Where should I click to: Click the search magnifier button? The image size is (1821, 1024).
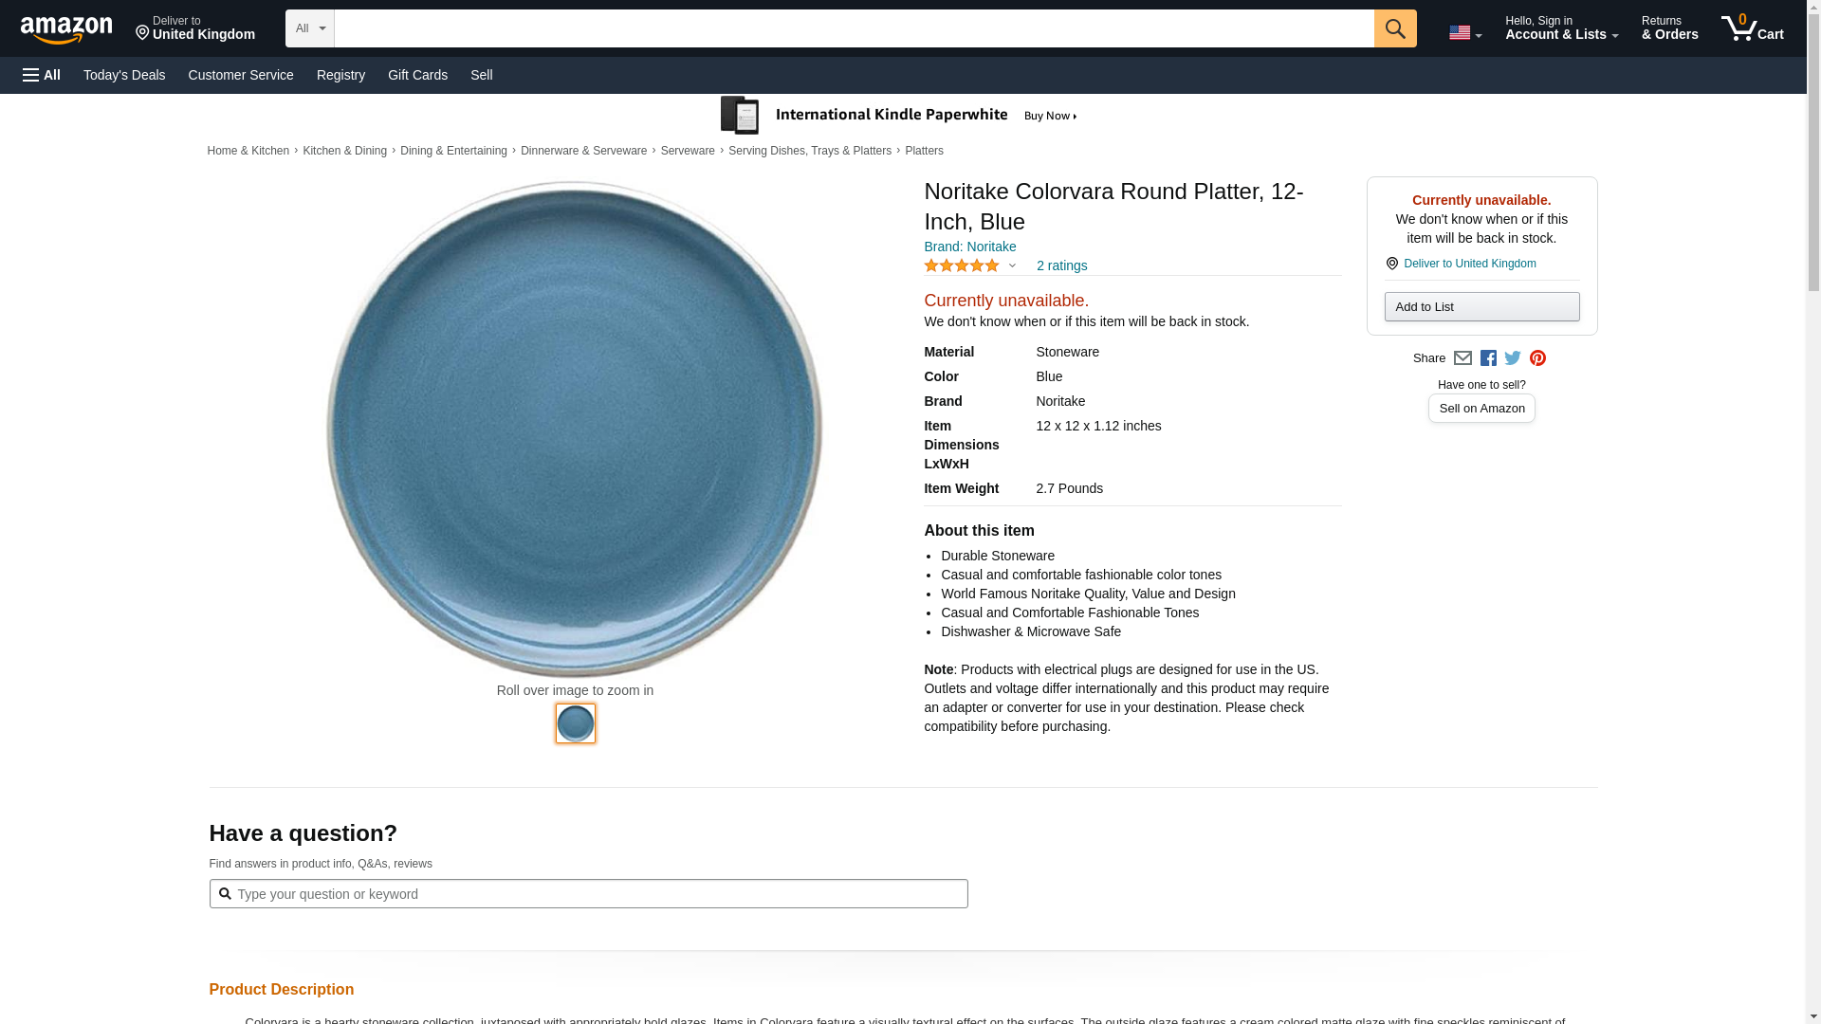1394,28
